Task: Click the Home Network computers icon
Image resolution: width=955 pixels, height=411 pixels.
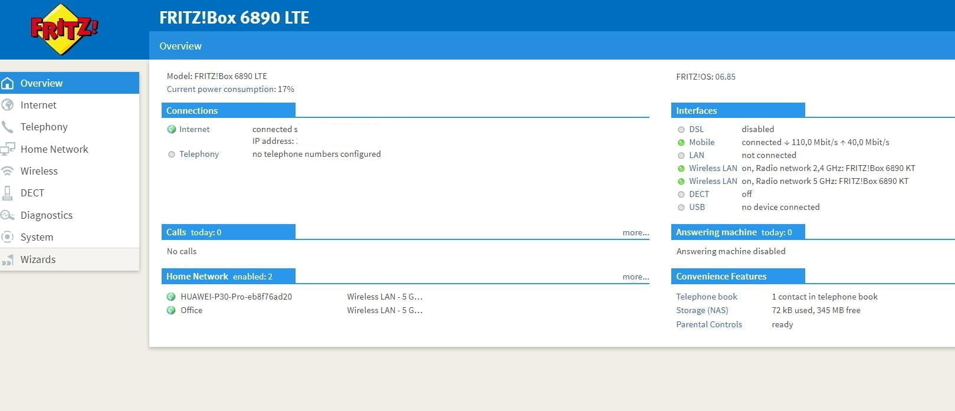Action: coord(8,149)
